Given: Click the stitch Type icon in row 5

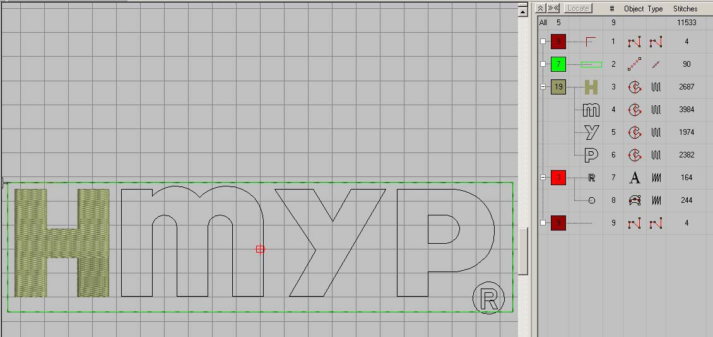Looking at the screenshot, I should pyautogui.click(x=656, y=132).
